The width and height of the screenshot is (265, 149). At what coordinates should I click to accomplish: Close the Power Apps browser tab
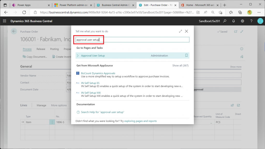pyautogui.click(x=49, y=5)
